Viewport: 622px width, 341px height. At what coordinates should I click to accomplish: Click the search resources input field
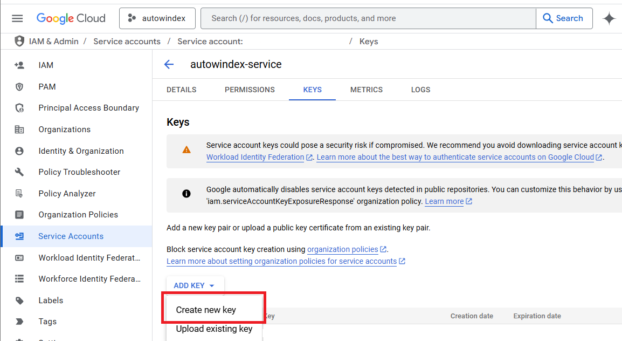click(x=368, y=18)
